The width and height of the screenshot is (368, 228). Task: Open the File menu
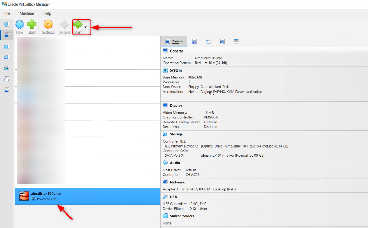click(7, 13)
